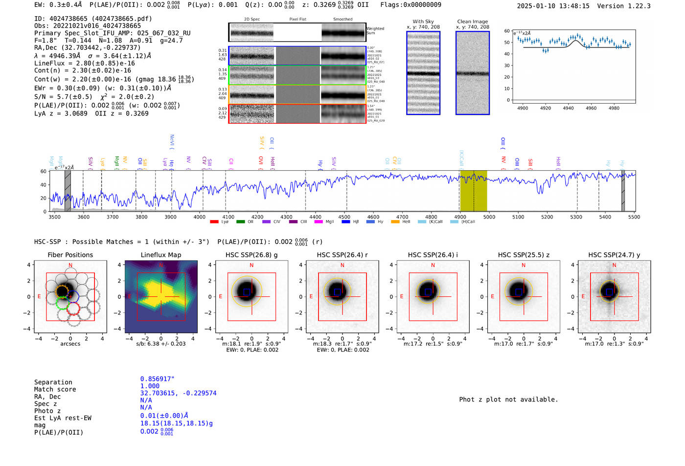Click the CIII legend swatch
Image resolution: width=685 pixels, height=466 pixels.
tap(293, 222)
